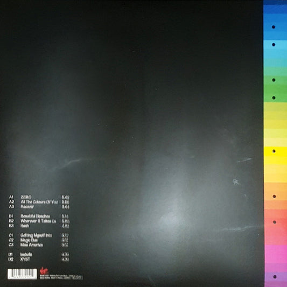Choose the Getting Myself Into track
The image size is (287, 287).
pos(36,235)
